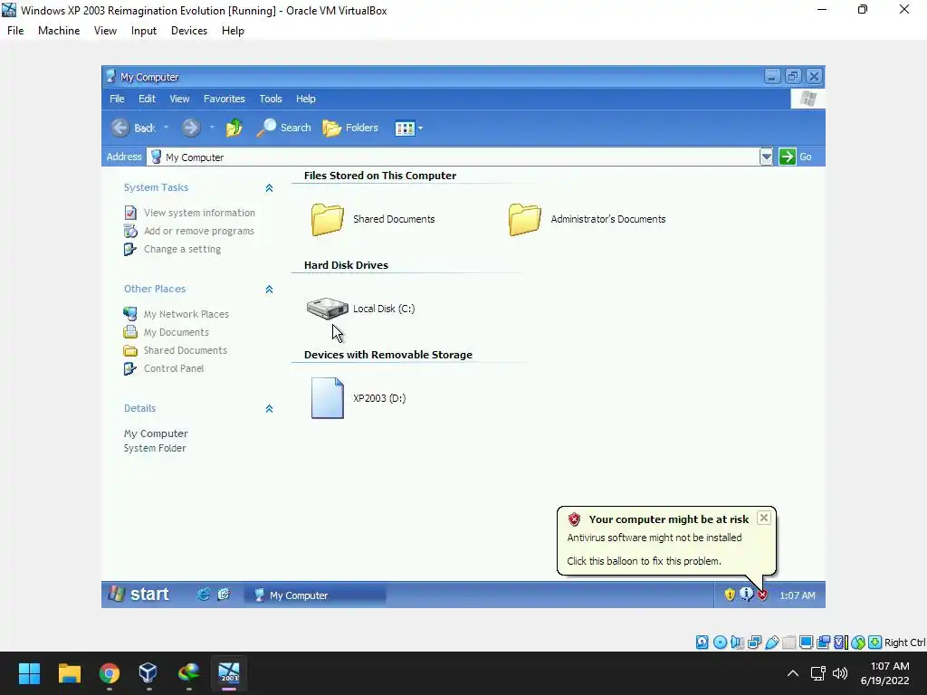Viewport: 927px width, 695px height.
Task: Click the VirtualBox audio status icon
Action: [737, 643]
